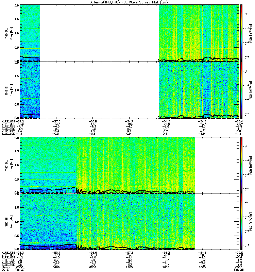Click the 'Feb 28' date label

click(x=239, y=270)
